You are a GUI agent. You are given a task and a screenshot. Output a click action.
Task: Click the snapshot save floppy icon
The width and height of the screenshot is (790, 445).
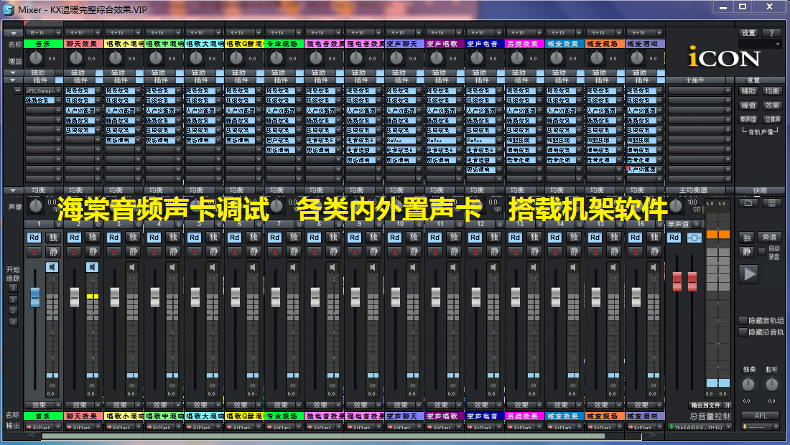click(x=771, y=203)
